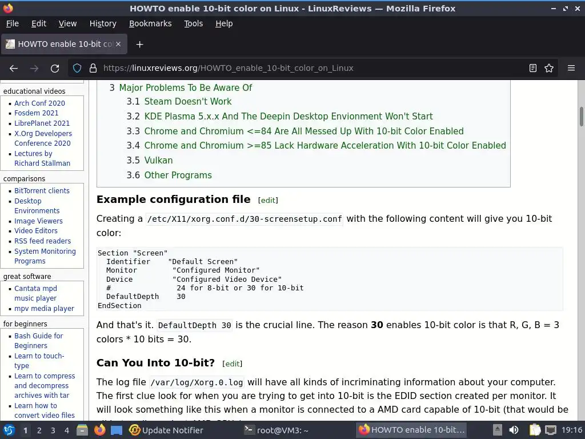The height and width of the screenshot is (439, 585).
Task: Click the 19:16 clock in the tray
Action: pyautogui.click(x=571, y=430)
